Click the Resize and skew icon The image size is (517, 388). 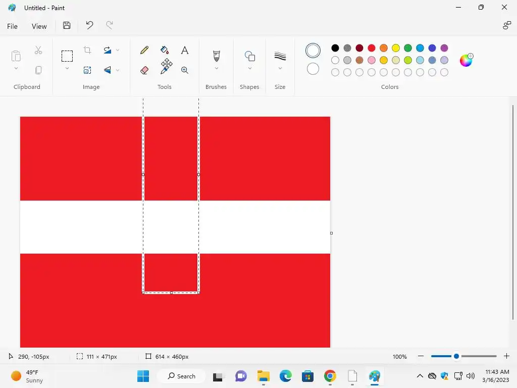point(87,70)
